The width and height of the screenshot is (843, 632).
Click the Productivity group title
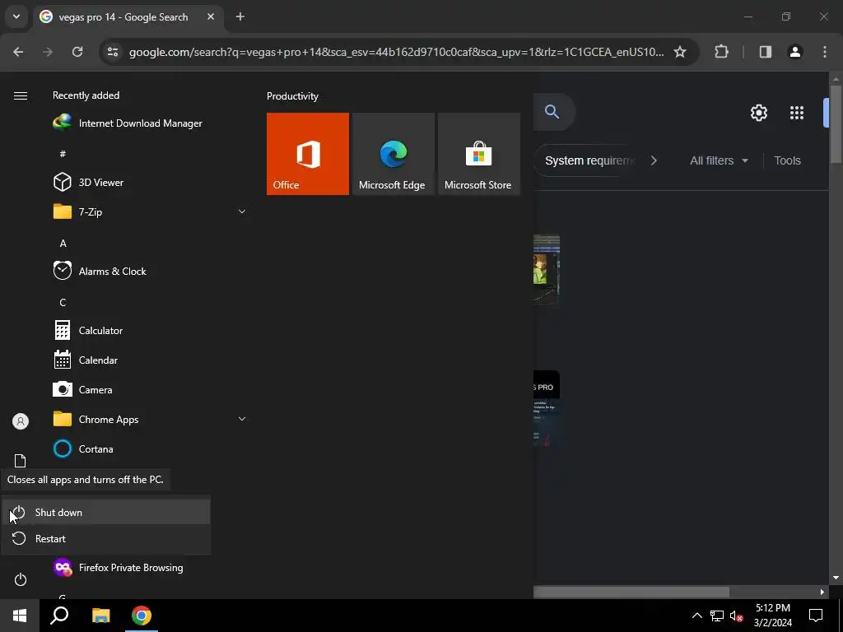(292, 96)
